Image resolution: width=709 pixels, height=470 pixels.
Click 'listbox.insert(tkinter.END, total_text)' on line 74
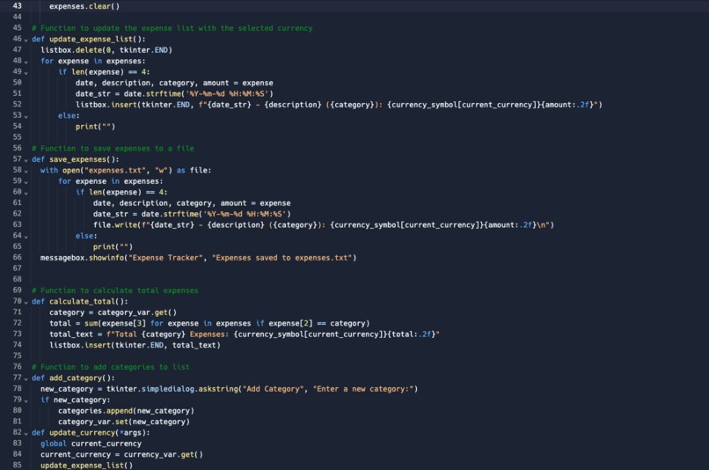(135, 345)
